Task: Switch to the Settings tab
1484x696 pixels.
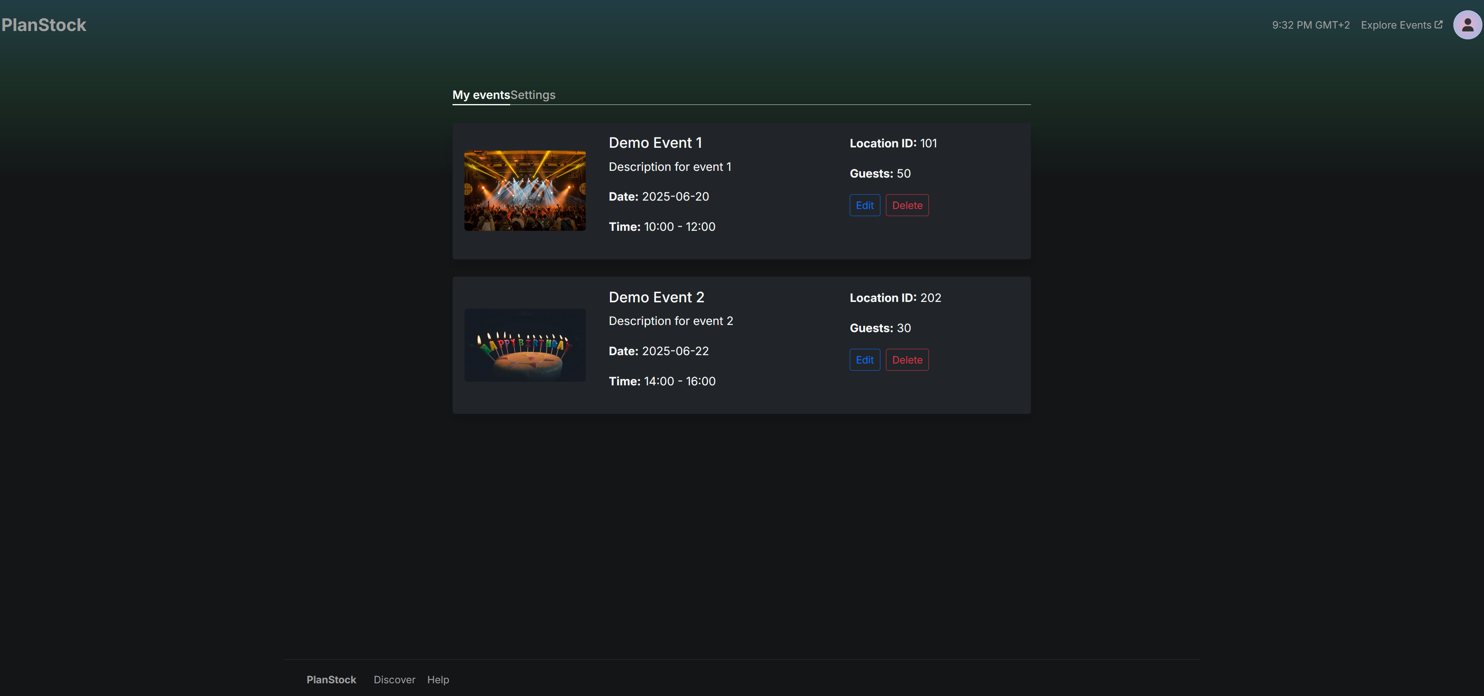Action: [533, 95]
